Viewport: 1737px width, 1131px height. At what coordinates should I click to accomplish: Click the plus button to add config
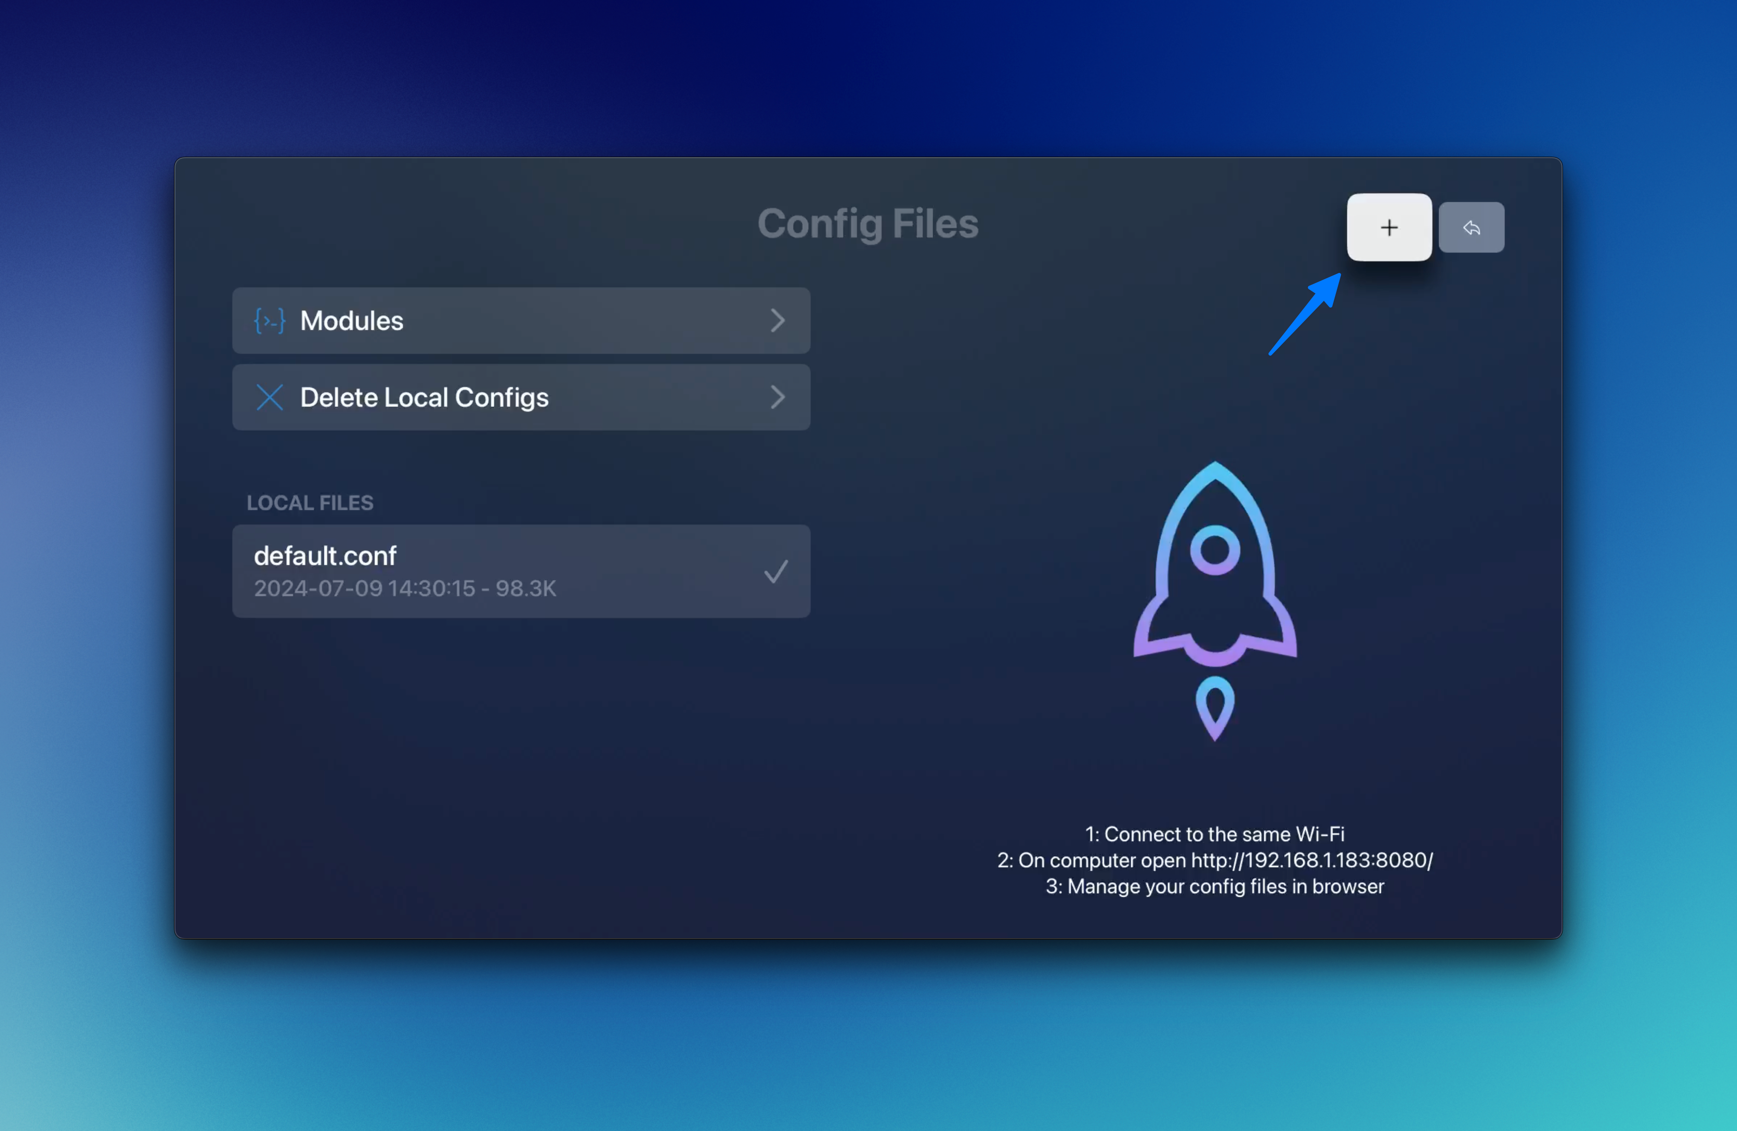(1389, 228)
